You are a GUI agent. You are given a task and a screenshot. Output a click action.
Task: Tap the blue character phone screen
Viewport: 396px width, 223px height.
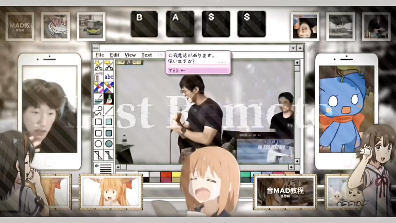pos(346,109)
